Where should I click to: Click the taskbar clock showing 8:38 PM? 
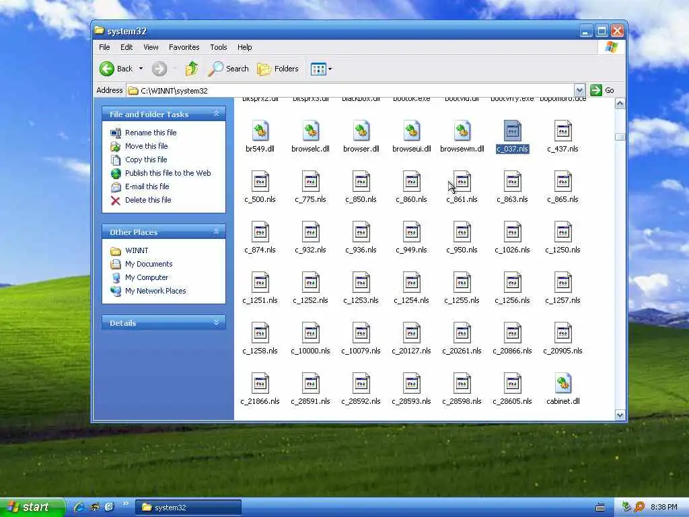(x=663, y=508)
